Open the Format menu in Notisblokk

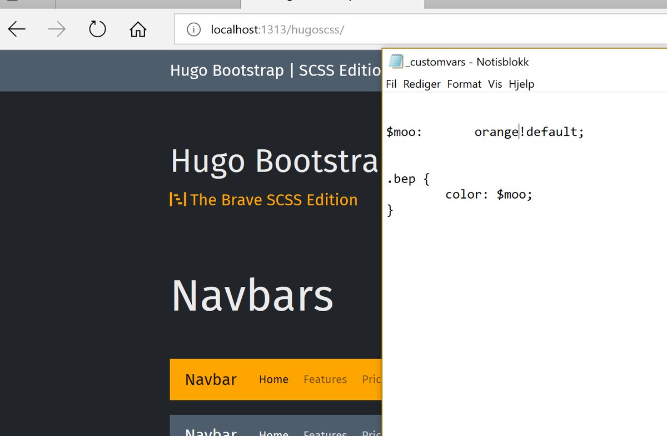464,84
